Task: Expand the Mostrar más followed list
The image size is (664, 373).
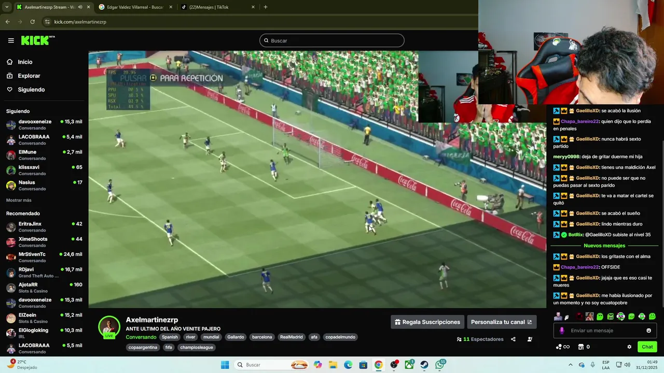Action: (x=19, y=200)
